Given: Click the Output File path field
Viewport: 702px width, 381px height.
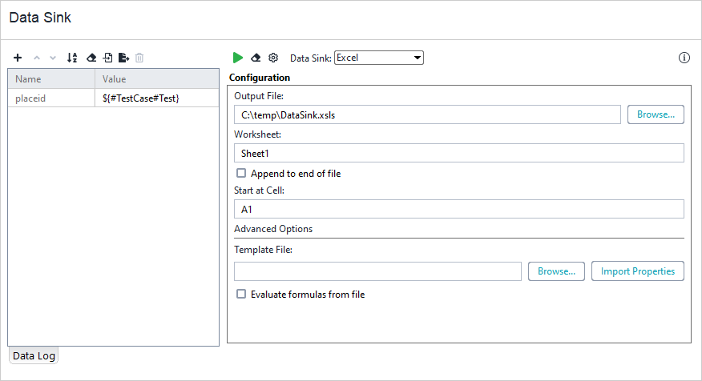Looking at the screenshot, I should pyautogui.click(x=427, y=115).
